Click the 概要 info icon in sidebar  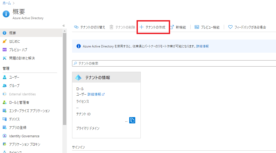4,33
